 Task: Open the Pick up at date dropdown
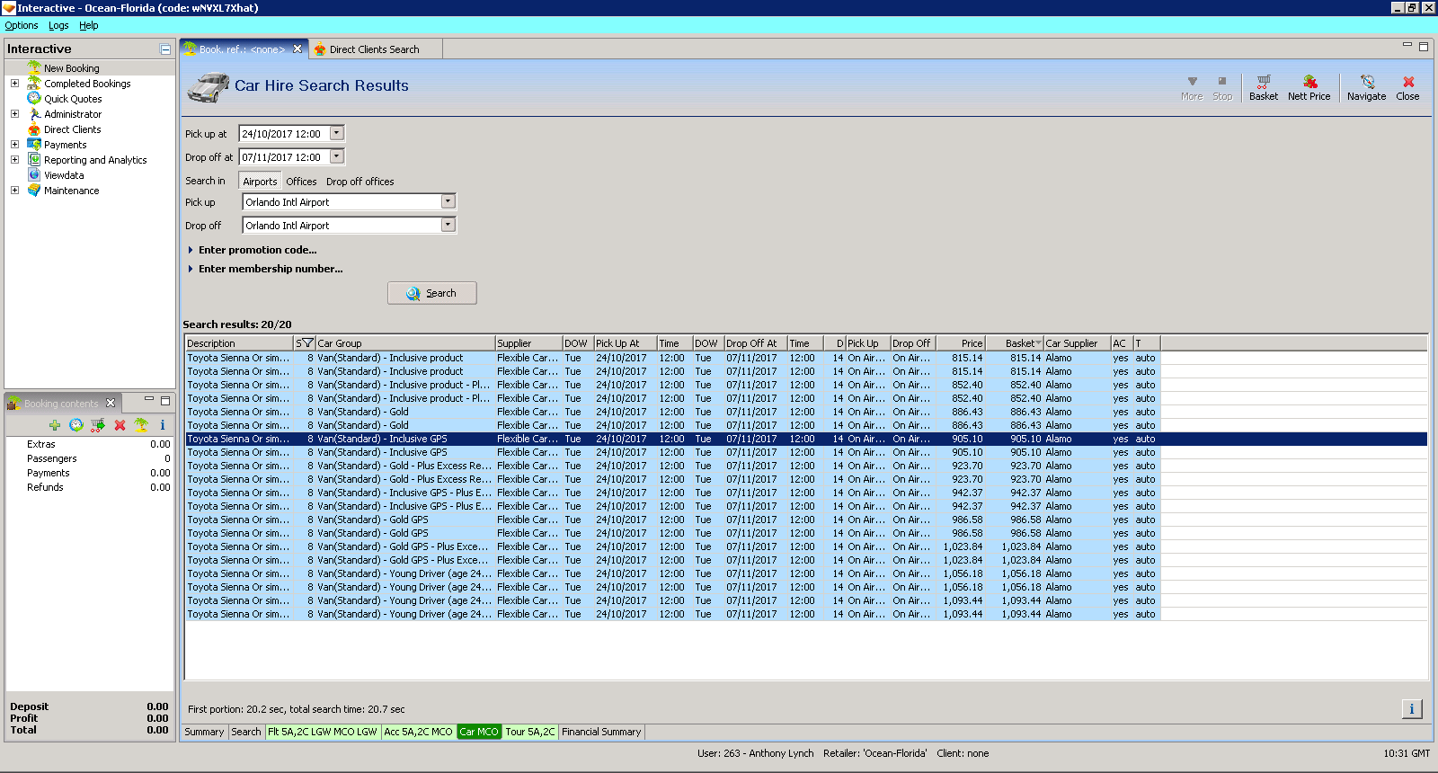[337, 133]
